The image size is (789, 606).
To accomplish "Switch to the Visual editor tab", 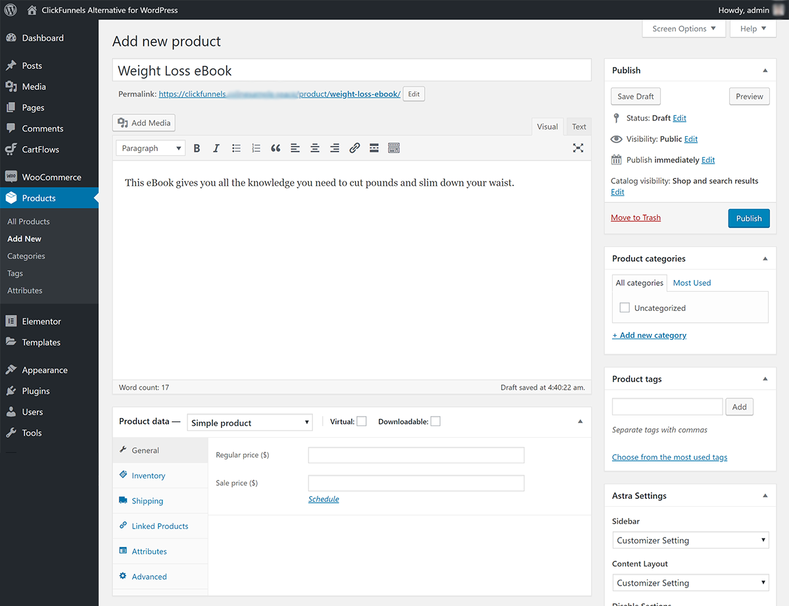I will 548,127.
